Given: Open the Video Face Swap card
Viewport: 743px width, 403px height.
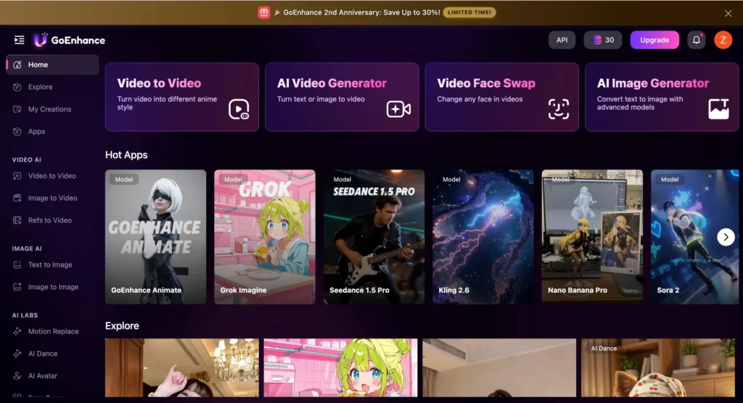Looking at the screenshot, I should tap(502, 96).
